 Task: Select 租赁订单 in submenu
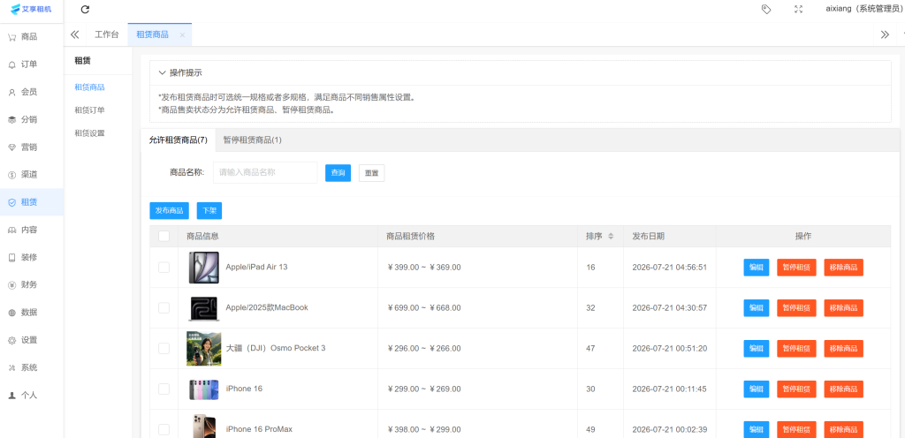click(89, 110)
